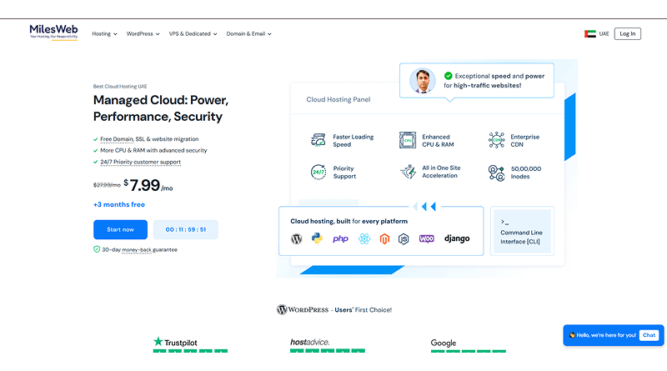The image size is (667, 371).
Task: Click the Cloud Hosting Panel heading
Action: click(x=339, y=99)
